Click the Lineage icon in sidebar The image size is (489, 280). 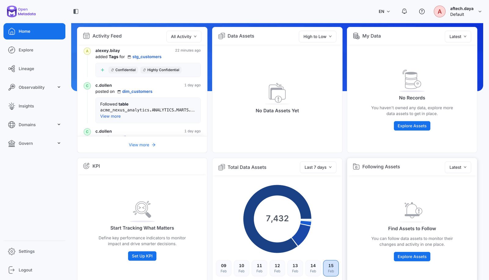pos(12,69)
